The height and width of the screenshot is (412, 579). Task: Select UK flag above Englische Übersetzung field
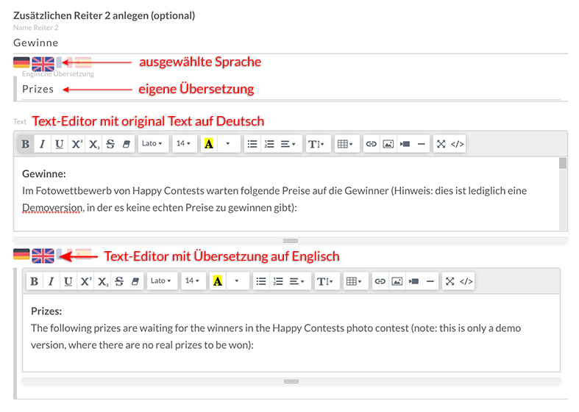43,63
